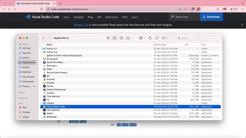Image resolution: width=246 pixels, height=138 pixels.
Task: Go back in Finder
Action: tap(43, 38)
